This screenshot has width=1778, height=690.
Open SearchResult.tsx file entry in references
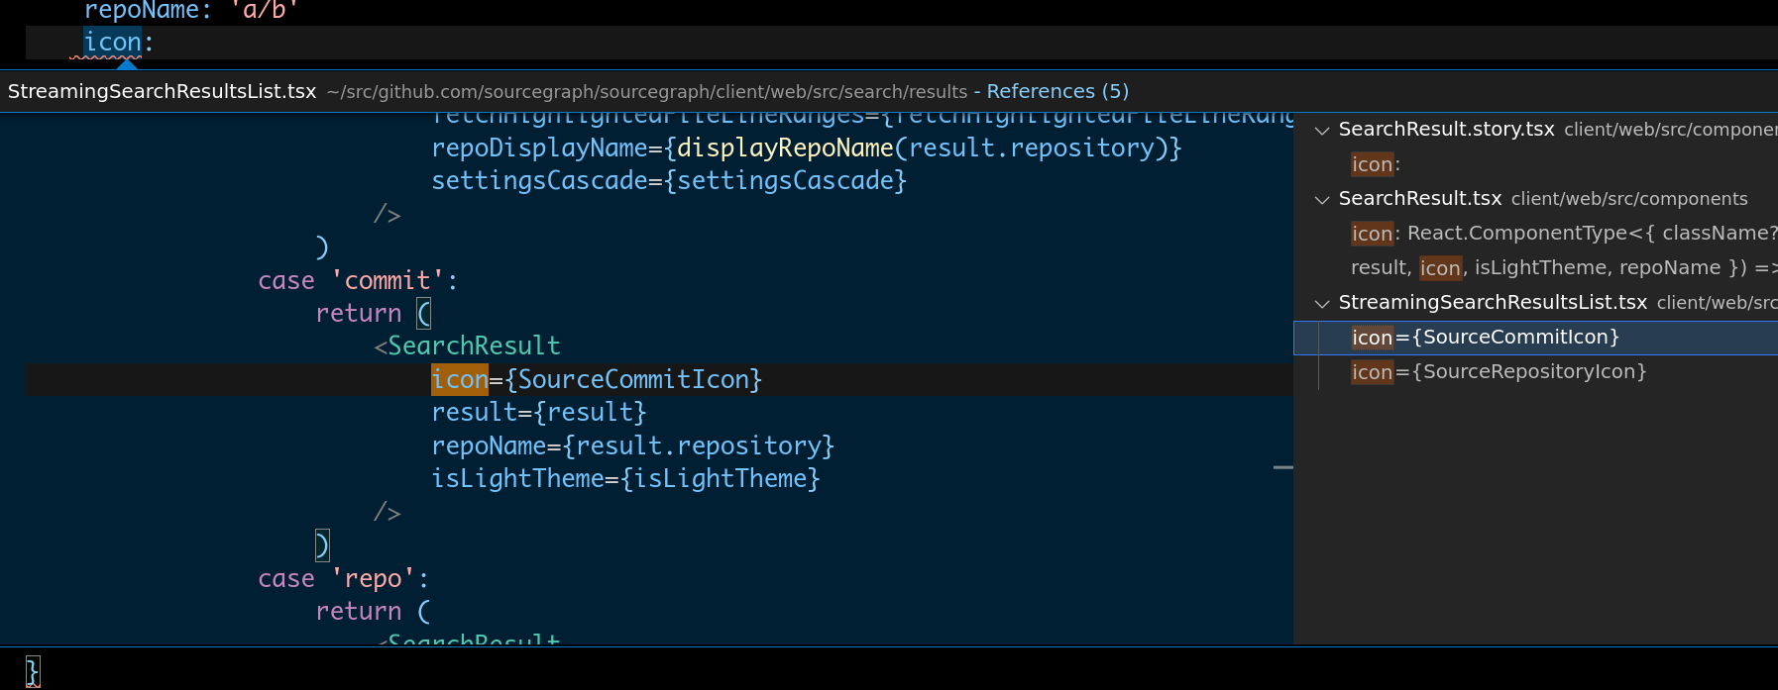coord(1419,199)
